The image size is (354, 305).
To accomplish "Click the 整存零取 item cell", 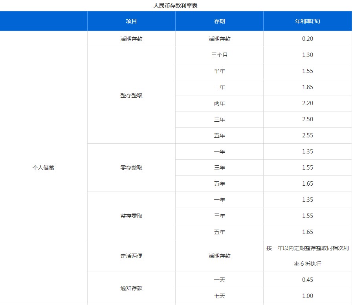I will pyautogui.click(x=131, y=216).
